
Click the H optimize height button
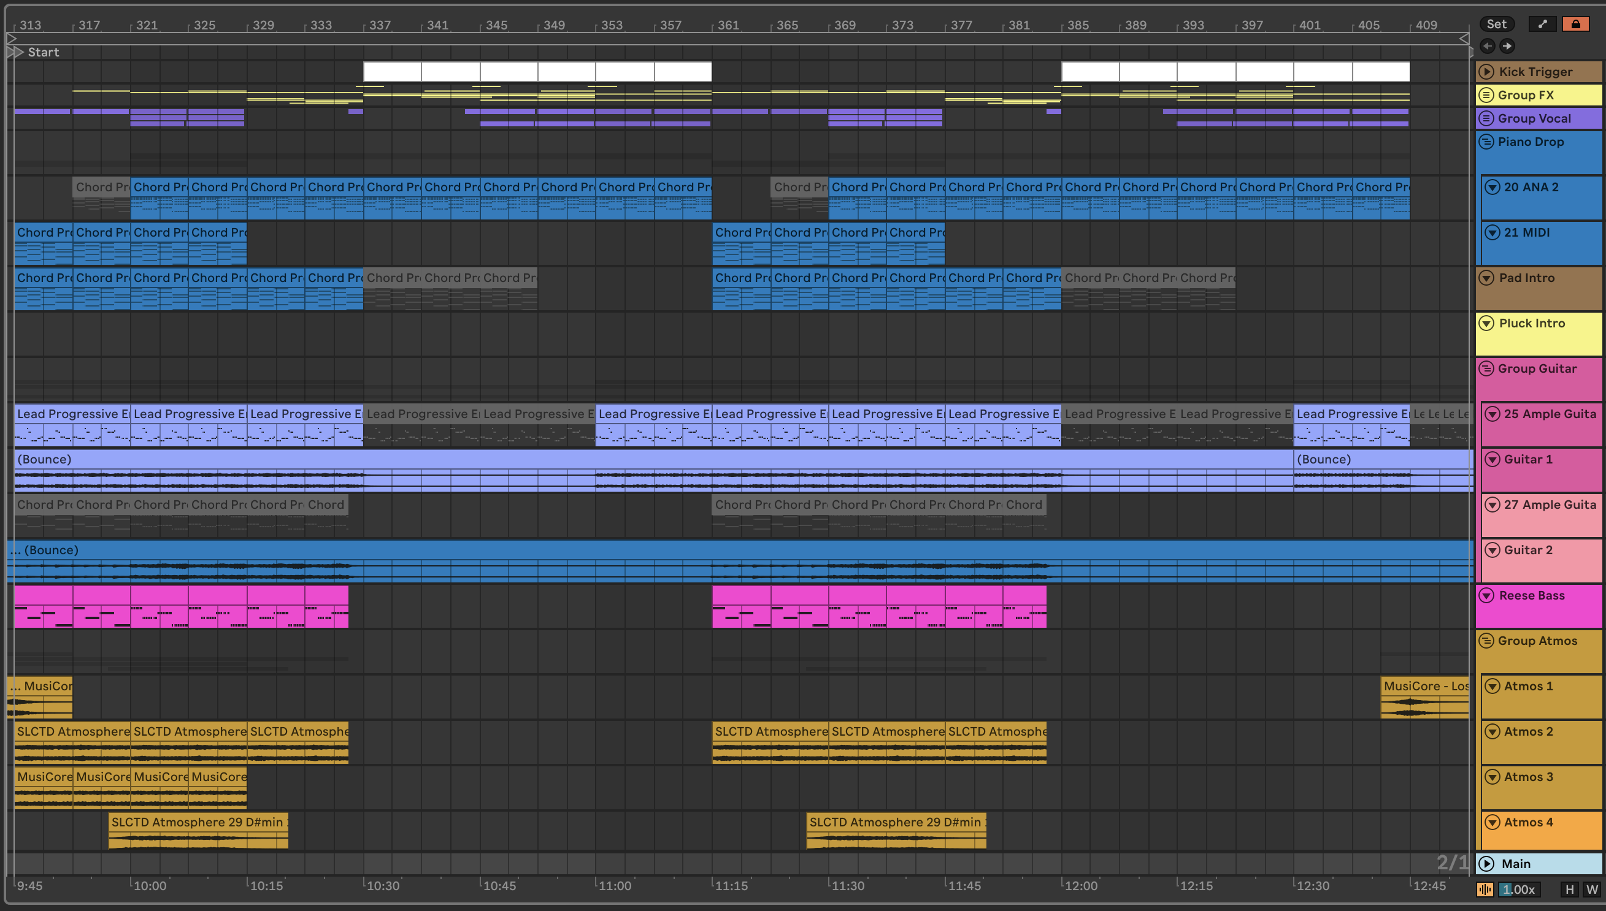coord(1569,890)
